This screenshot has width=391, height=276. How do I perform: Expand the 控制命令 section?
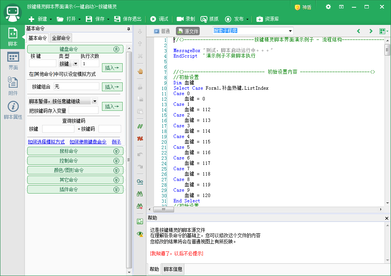pos(117,161)
